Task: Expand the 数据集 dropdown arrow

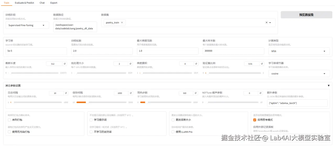Action: pos(270,23)
